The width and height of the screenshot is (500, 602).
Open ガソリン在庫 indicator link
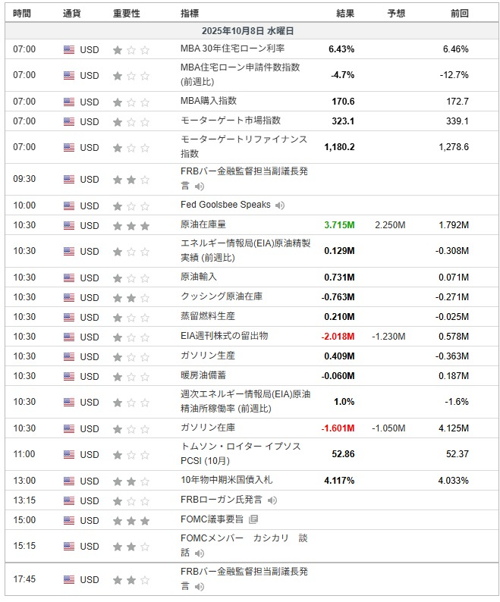[208, 428]
